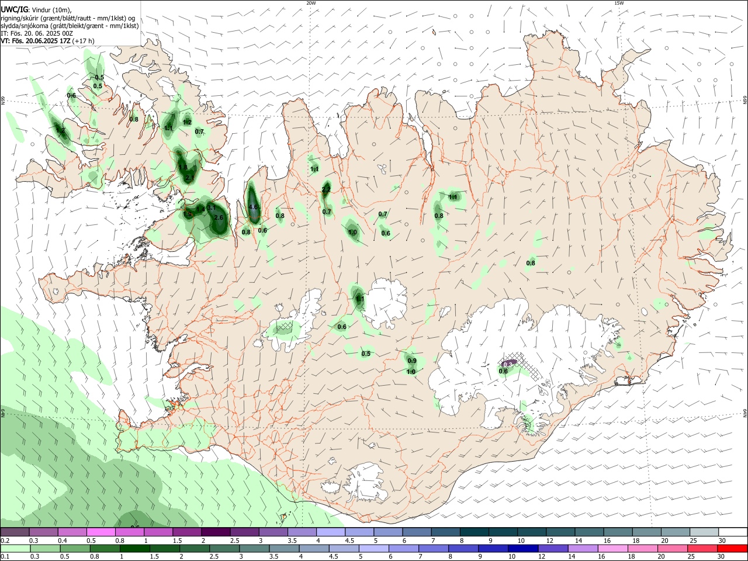Click the slate blue 6–7 swatch in upper legend row

pos(417,532)
